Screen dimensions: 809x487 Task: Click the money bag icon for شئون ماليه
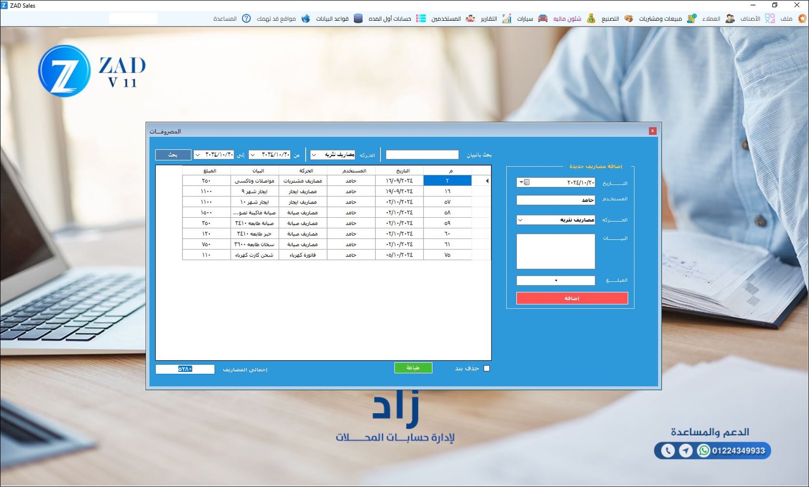(591, 19)
